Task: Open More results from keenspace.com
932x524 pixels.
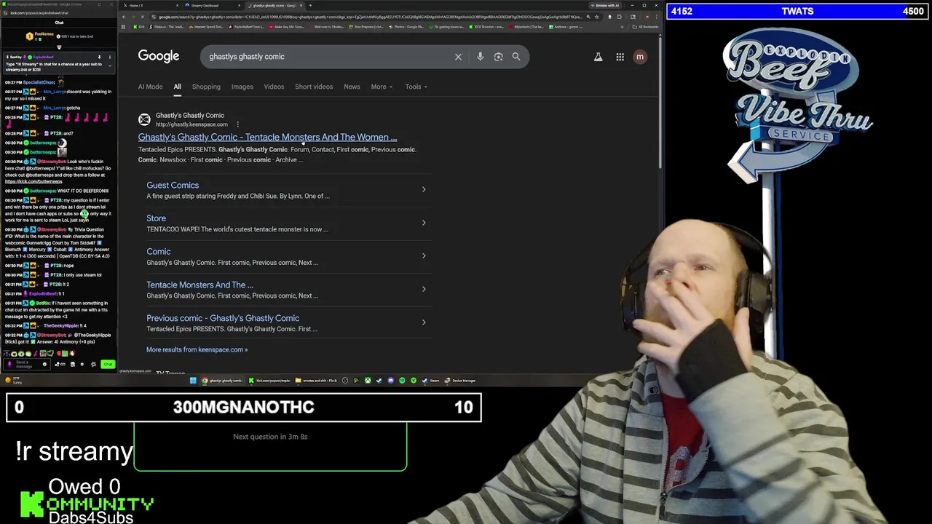Action: coord(197,349)
